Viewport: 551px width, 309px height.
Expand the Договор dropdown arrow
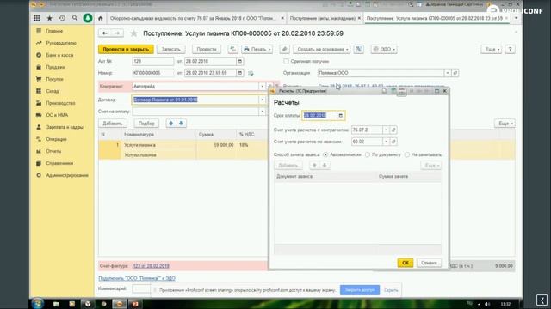(262, 100)
